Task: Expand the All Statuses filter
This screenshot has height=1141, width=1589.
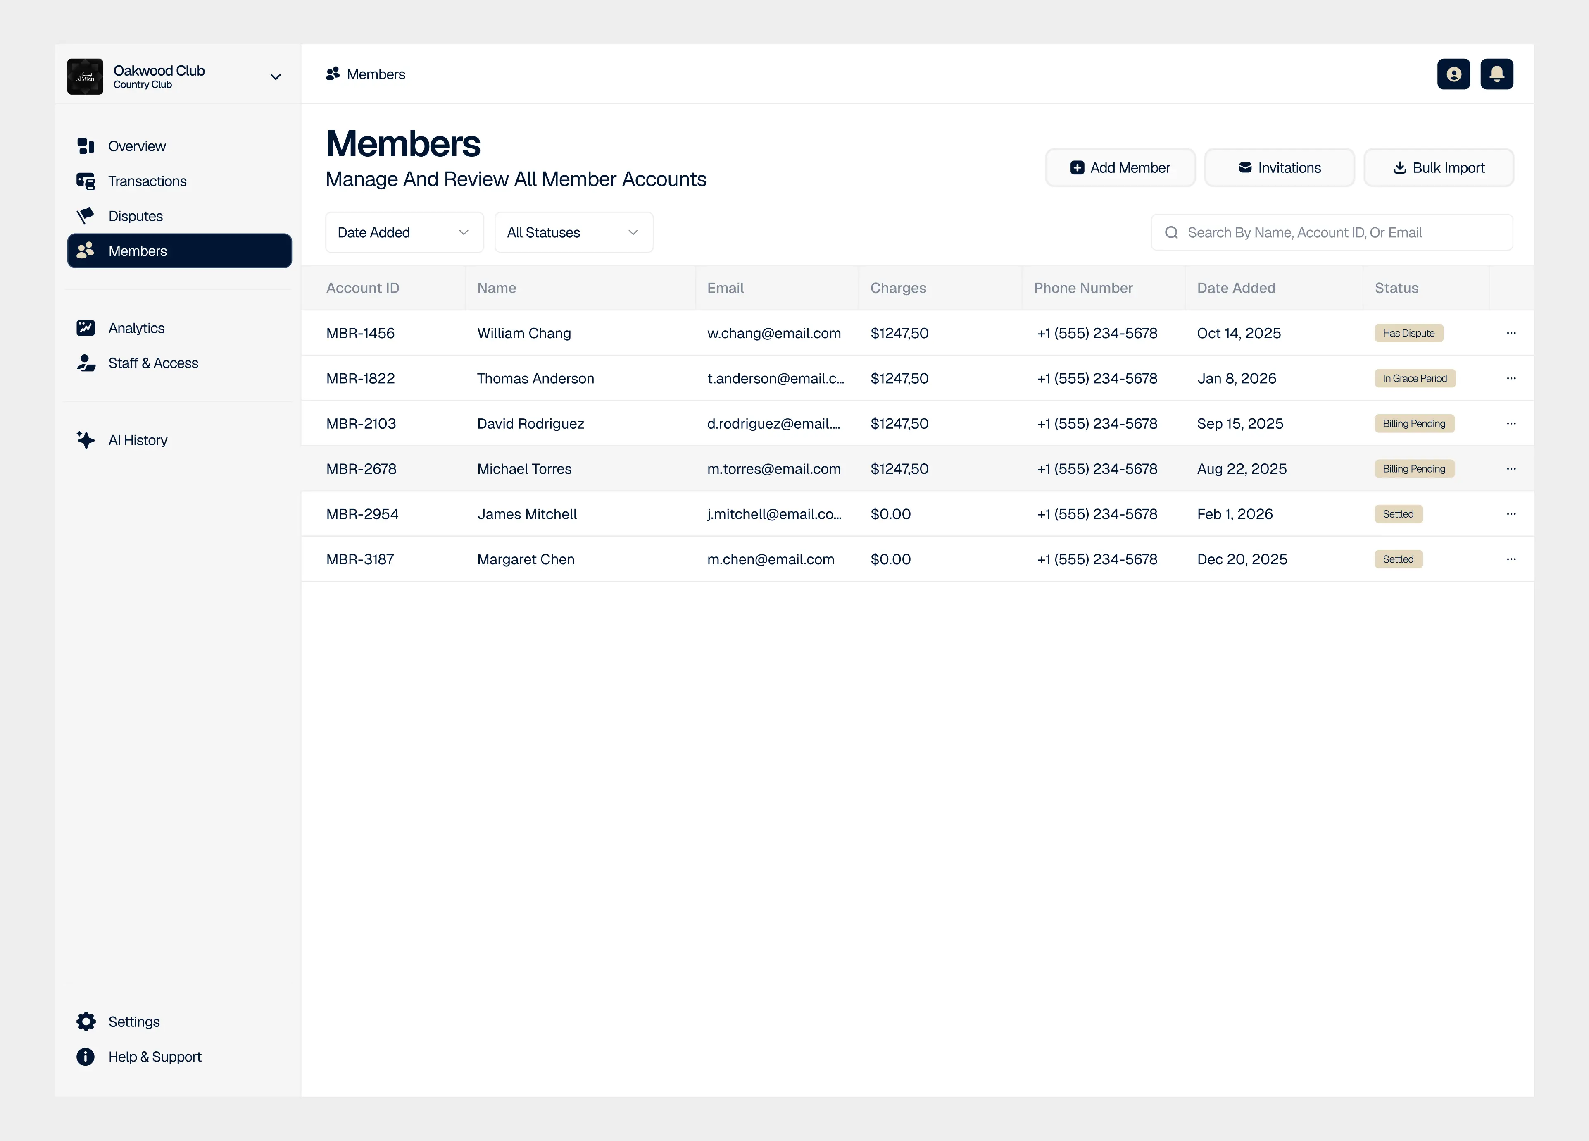Action: pos(573,232)
